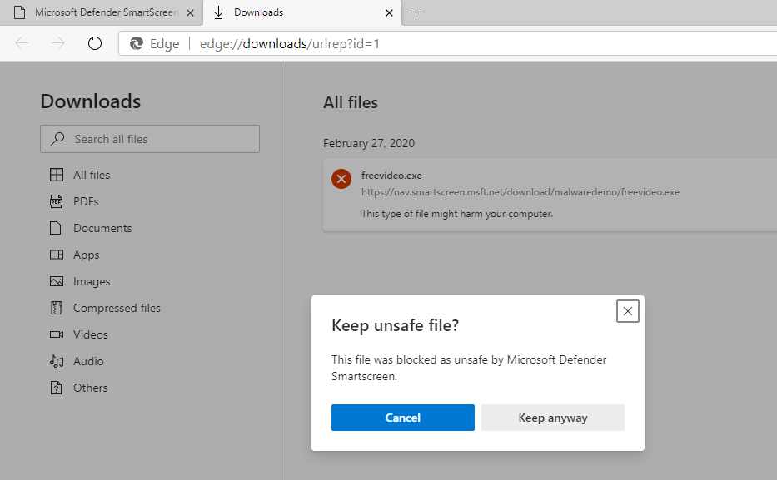Click the Documents page icon
The height and width of the screenshot is (480, 777).
pos(56,228)
